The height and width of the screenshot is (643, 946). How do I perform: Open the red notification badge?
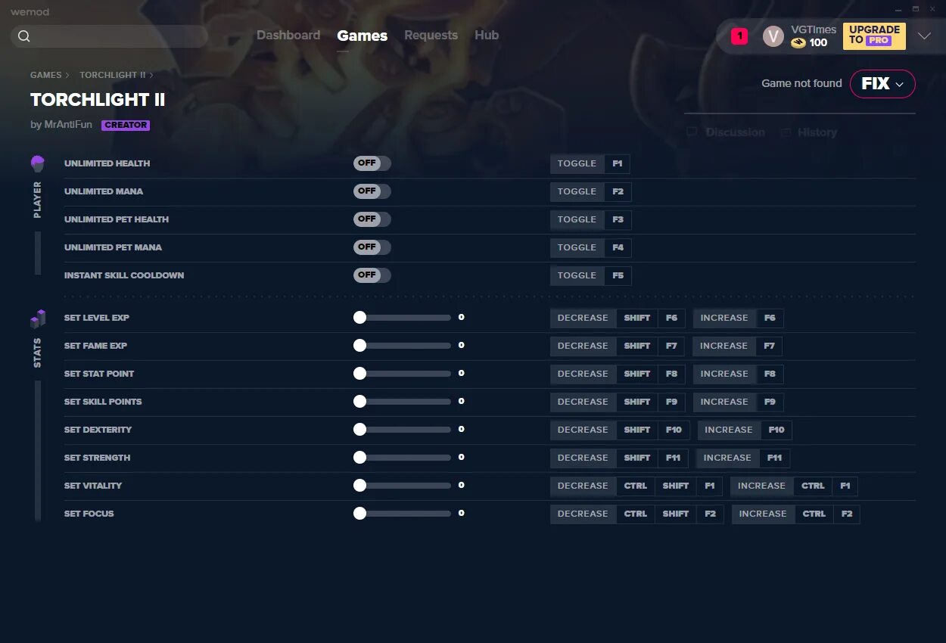(739, 36)
